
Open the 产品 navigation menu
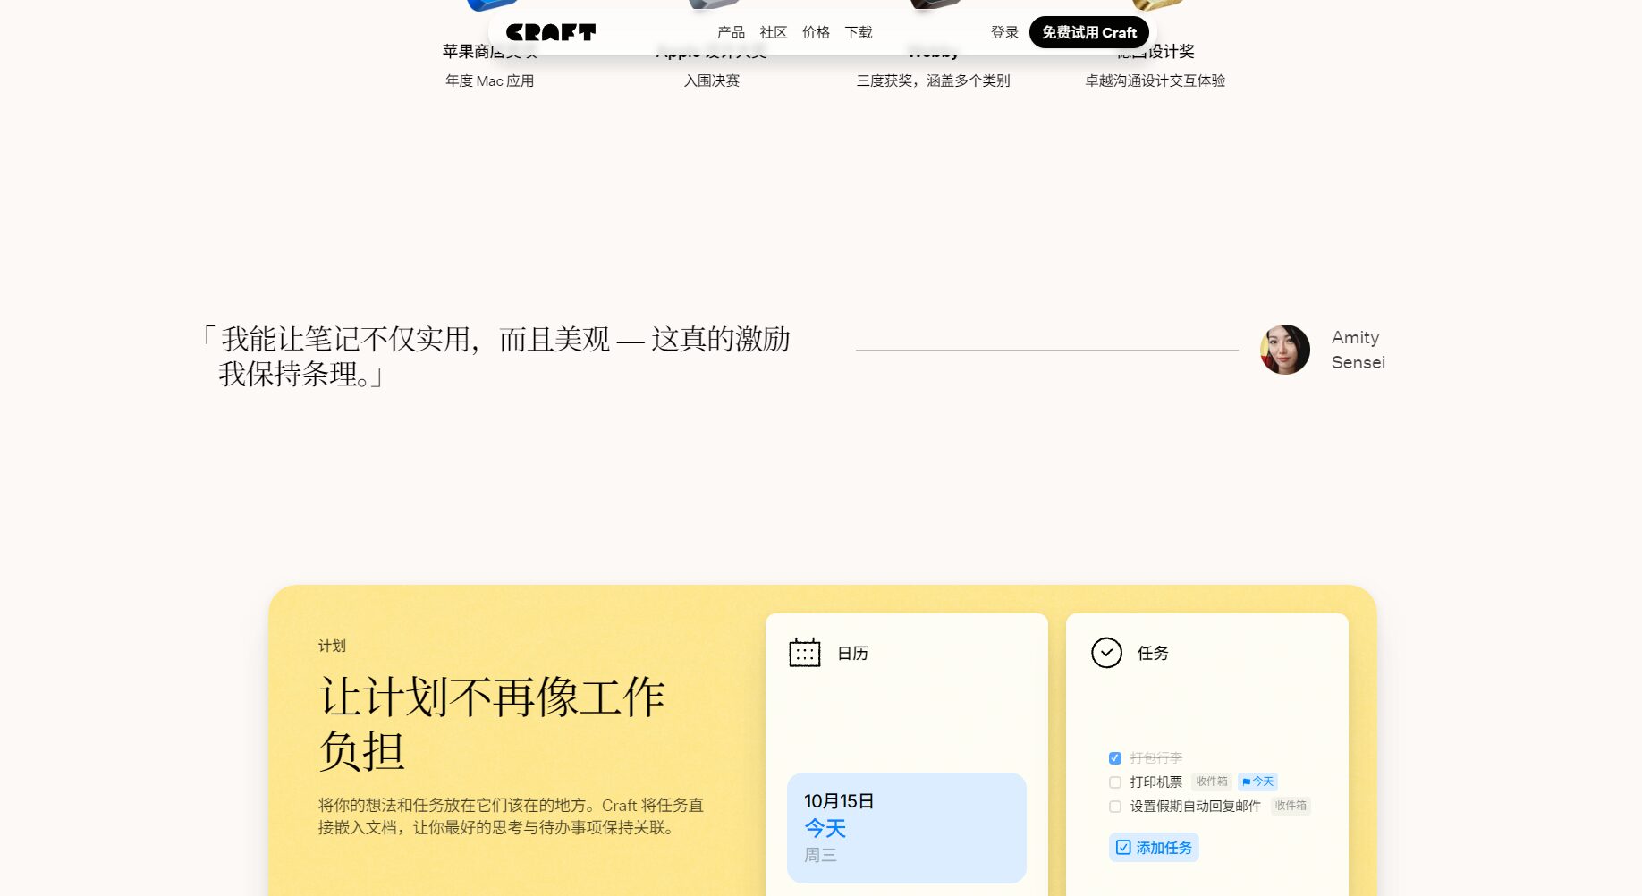(731, 33)
